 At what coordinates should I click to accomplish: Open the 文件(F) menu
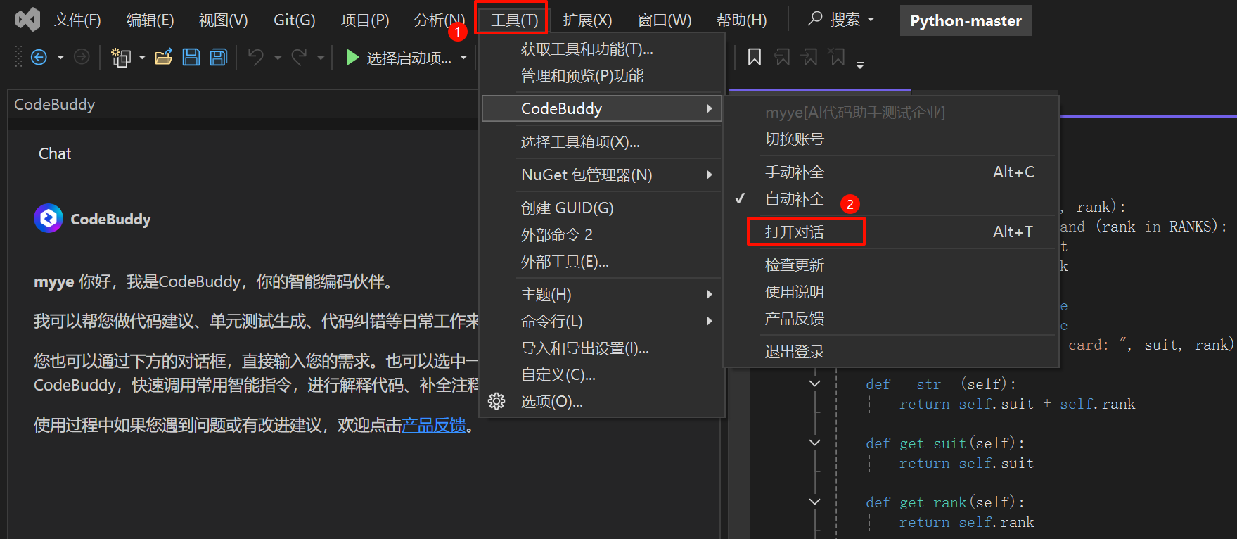pyautogui.click(x=77, y=20)
